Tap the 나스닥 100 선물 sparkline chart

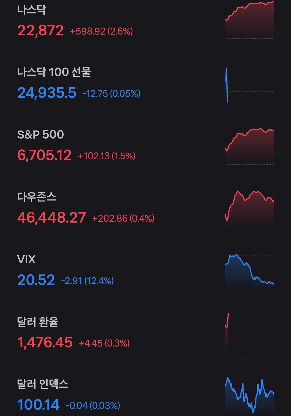click(249, 85)
